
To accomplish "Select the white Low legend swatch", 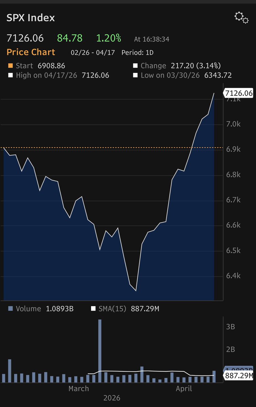I will 135,75.
